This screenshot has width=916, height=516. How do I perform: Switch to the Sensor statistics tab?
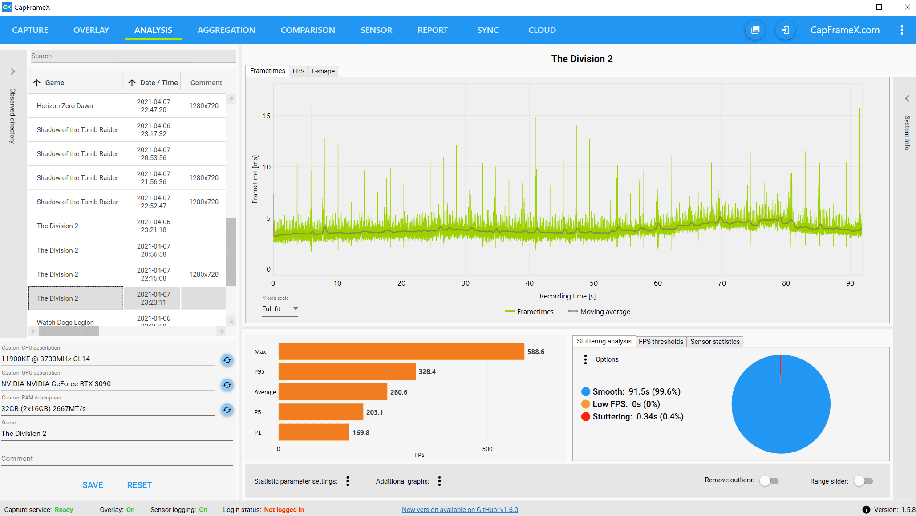tap(715, 342)
